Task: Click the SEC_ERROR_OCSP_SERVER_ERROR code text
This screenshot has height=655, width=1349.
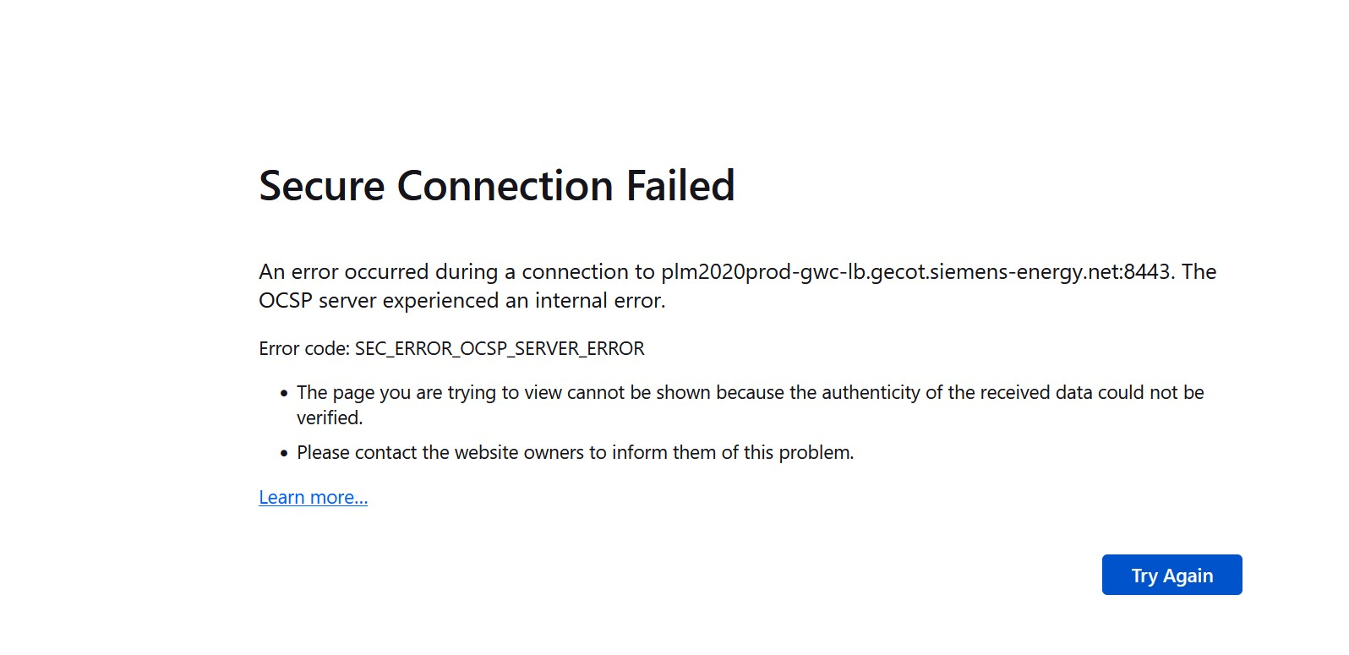Action: (500, 349)
